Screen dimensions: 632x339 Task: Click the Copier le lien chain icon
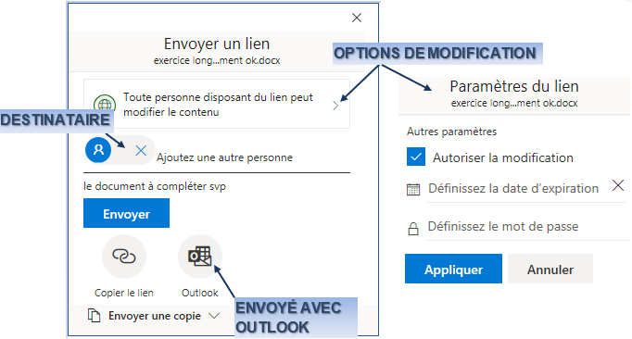coord(124,256)
